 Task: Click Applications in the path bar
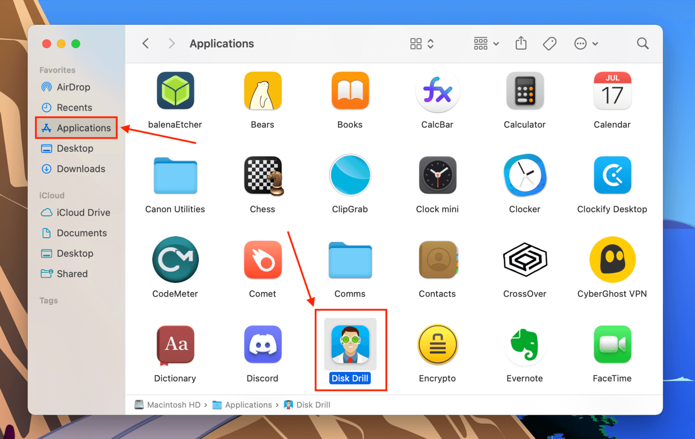(x=242, y=404)
